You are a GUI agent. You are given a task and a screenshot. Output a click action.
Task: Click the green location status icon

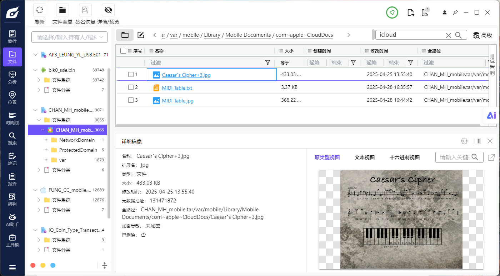pyautogui.click(x=392, y=12)
